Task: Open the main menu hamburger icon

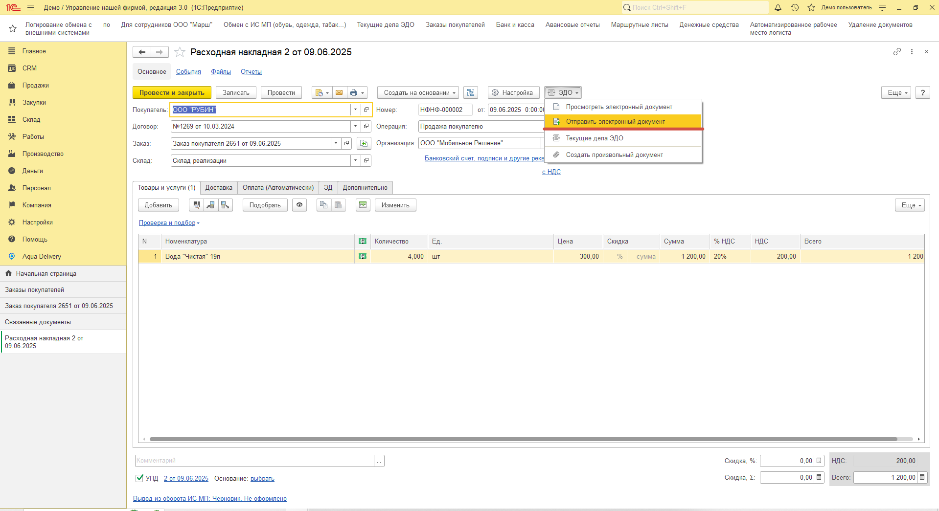Action: [x=31, y=7]
